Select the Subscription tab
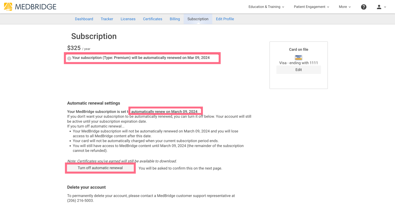 (198, 19)
